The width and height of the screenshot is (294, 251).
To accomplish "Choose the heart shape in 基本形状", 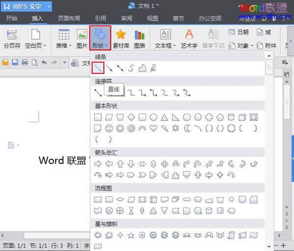I will [153, 128].
